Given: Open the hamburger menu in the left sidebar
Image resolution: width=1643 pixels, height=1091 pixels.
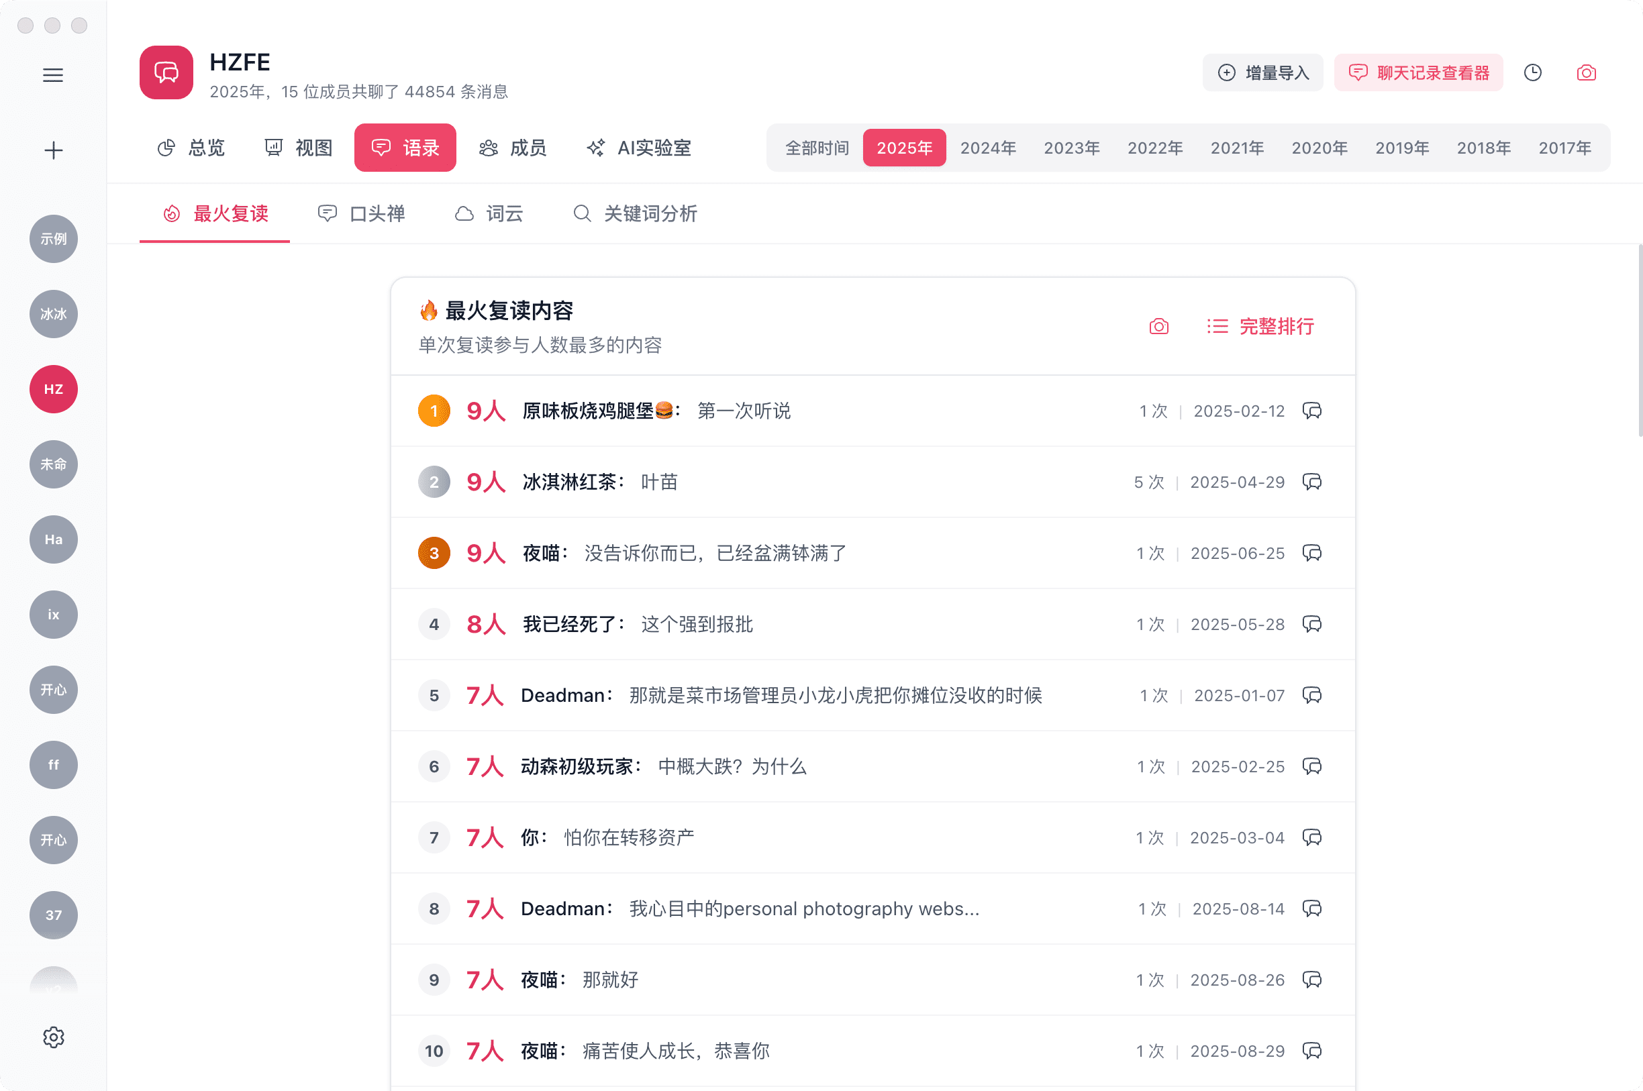Looking at the screenshot, I should click(53, 75).
